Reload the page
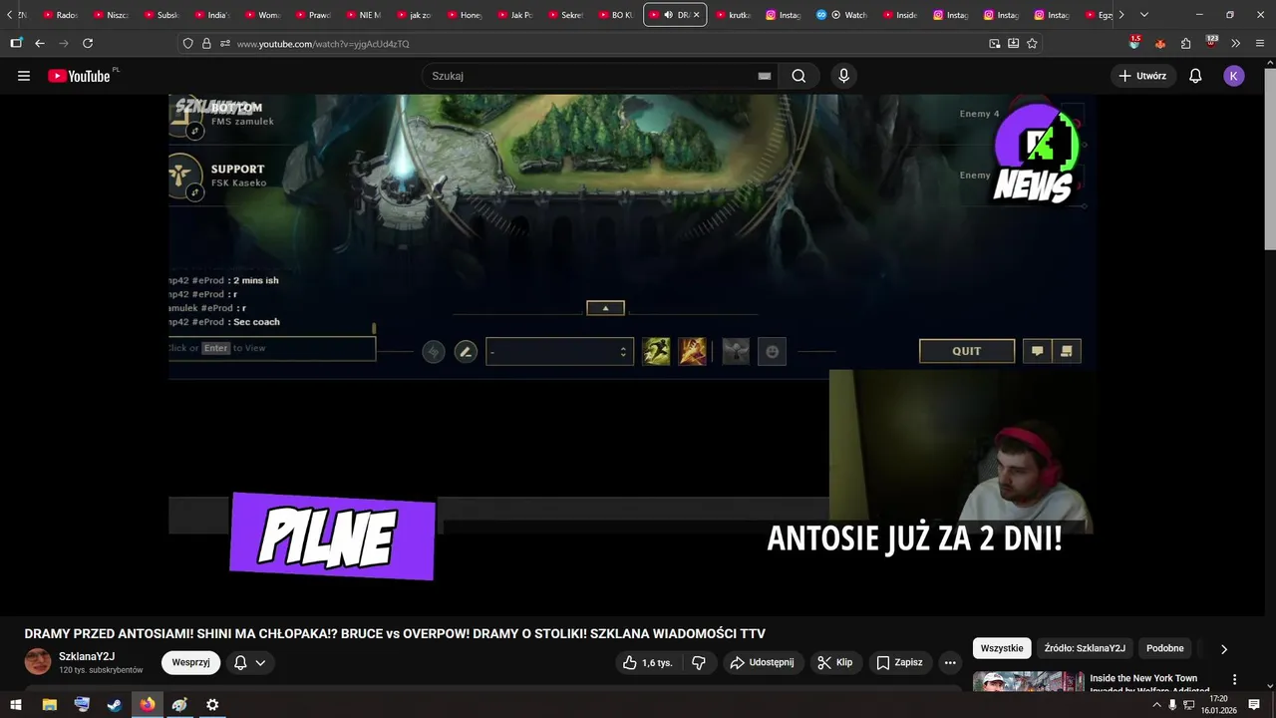Screen dimensions: 1276x718 click(88, 43)
